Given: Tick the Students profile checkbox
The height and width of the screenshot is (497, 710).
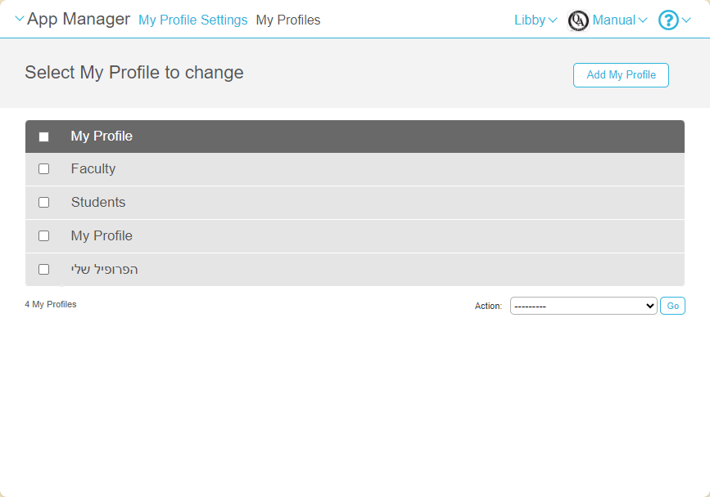Looking at the screenshot, I should pos(44,203).
